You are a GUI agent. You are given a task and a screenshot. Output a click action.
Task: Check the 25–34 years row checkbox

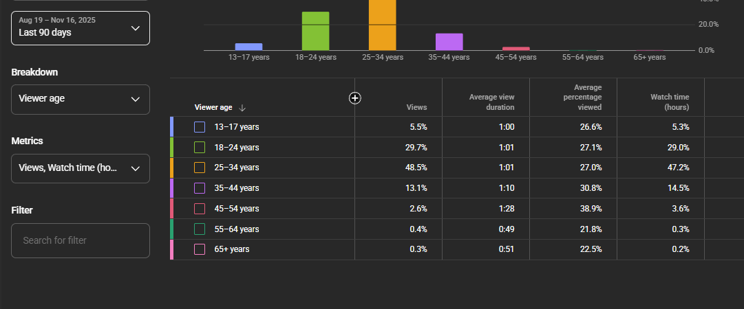(200, 168)
